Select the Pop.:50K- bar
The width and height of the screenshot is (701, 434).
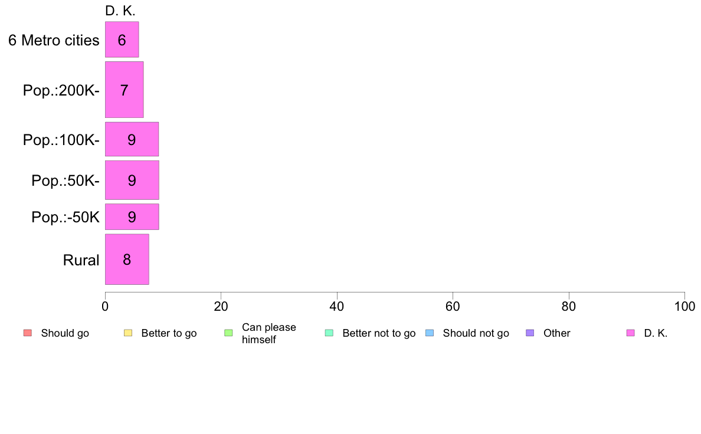click(132, 180)
